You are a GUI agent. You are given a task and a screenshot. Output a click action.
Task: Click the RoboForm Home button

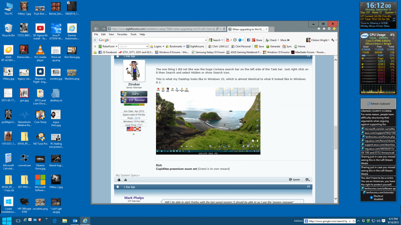point(300,46)
